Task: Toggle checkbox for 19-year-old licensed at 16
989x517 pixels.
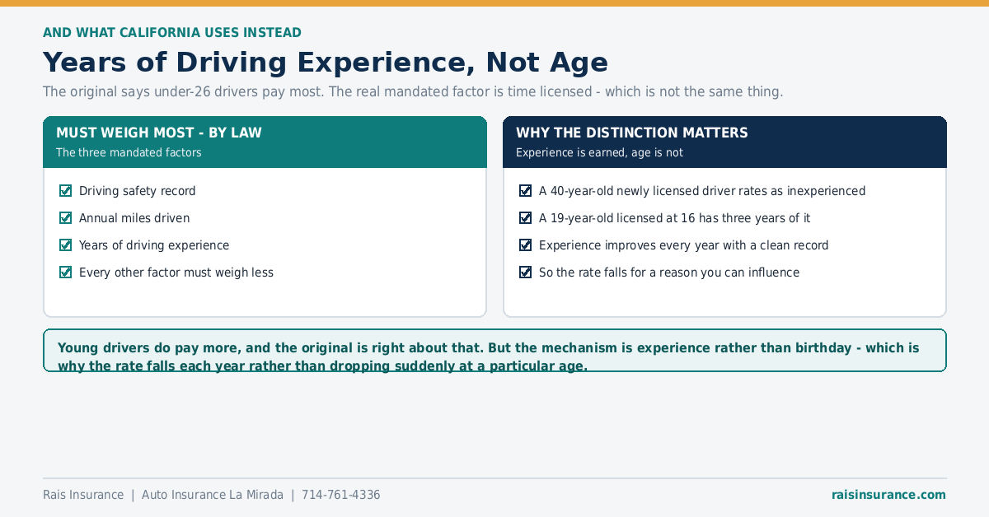Action: point(526,218)
